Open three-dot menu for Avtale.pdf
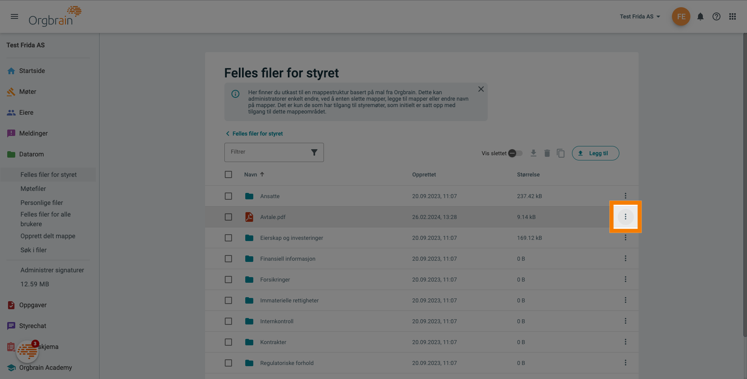Viewport: 747px width, 379px height. tap(625, 217)
